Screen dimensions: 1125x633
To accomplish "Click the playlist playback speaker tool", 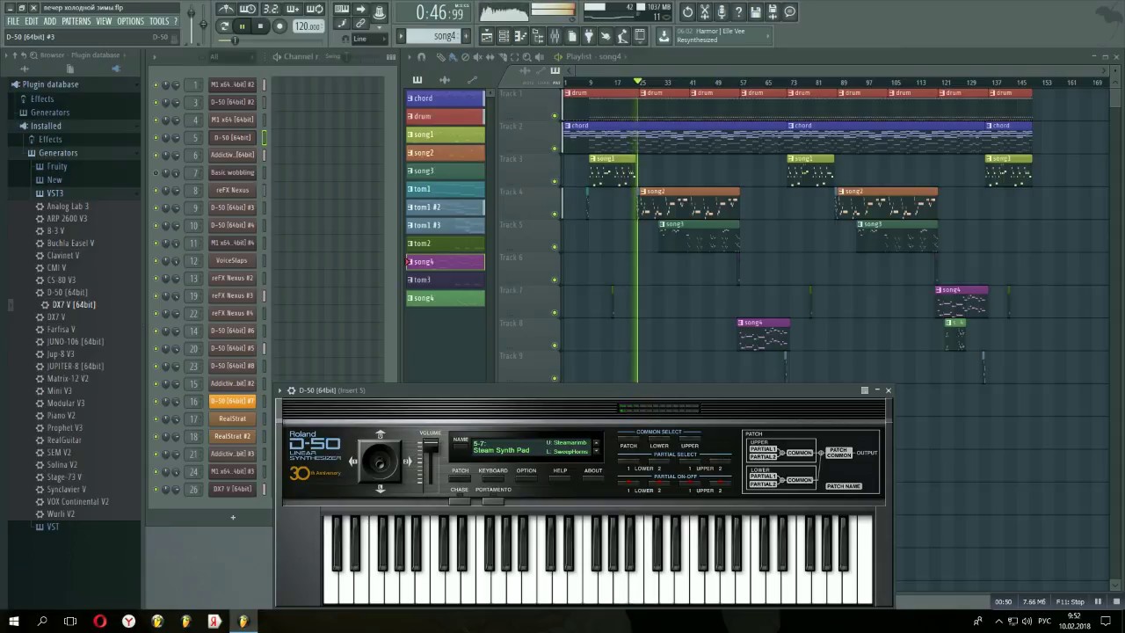I will (x=540, y=56).
